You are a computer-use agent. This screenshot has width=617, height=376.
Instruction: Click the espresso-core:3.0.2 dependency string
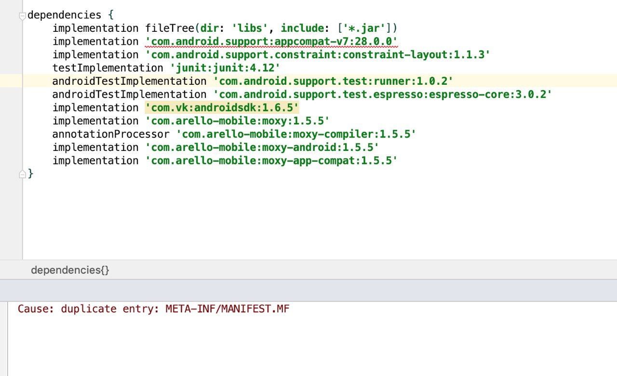point(382,94)
